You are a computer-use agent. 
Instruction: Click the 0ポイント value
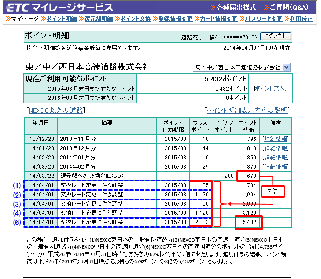click(x=236, y=98)
